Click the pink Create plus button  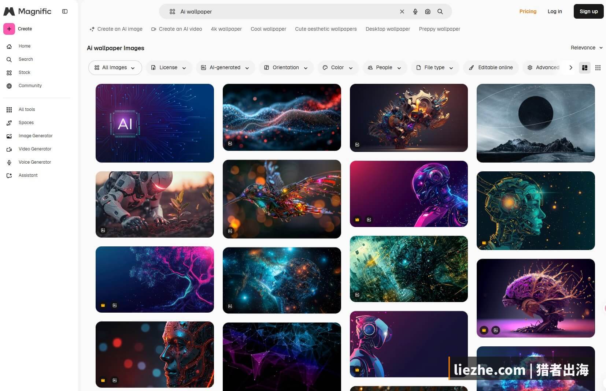[x=9, y=29]
